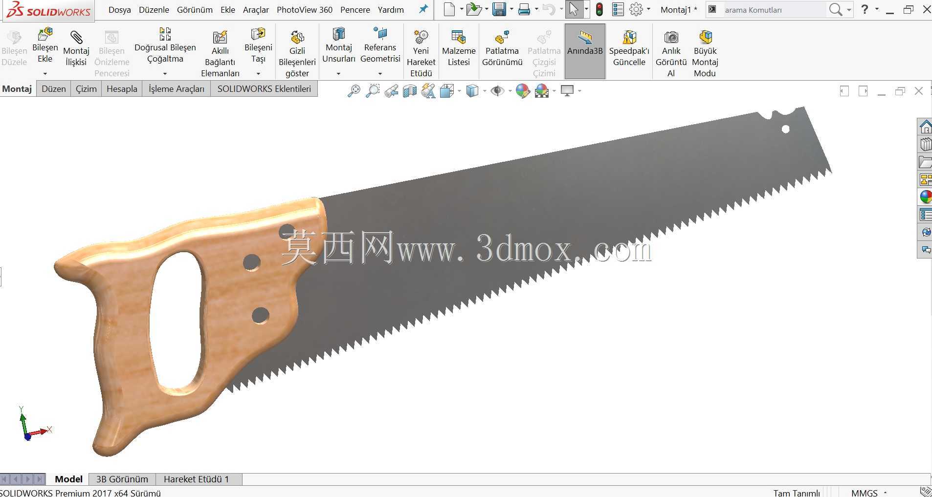Open Hareket Etüdü 1 bottom tab
Screen dimensions: 932x497
(197, 479)
